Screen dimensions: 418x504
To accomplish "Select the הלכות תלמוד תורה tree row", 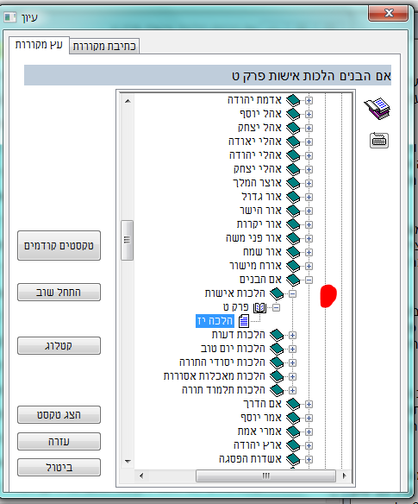I will [x=223, y=391].
